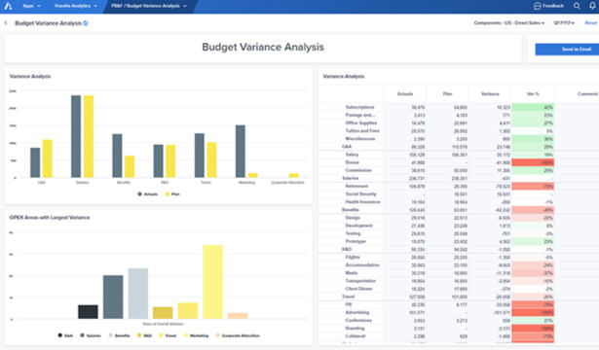The image size is (599, 350).
Task: Click the R&D legend item in OPEX chart
Action: (144, 335)
